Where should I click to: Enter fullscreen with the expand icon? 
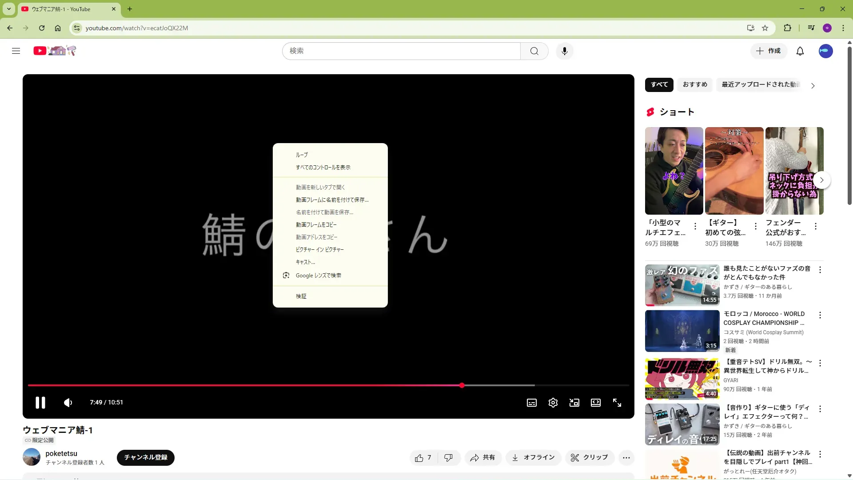point(617,403)
